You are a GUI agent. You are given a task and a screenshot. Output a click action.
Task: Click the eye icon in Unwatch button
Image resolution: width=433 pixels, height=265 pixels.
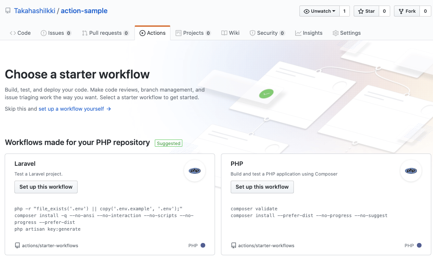(x=307, y=11)
